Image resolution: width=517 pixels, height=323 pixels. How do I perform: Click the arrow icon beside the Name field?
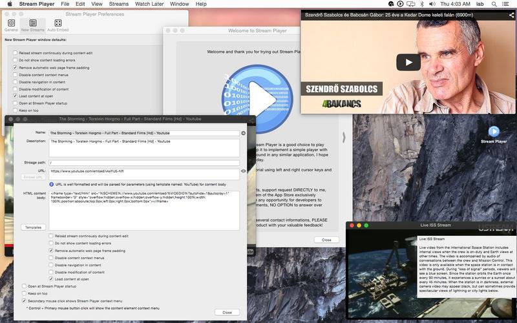coord(244,133)
